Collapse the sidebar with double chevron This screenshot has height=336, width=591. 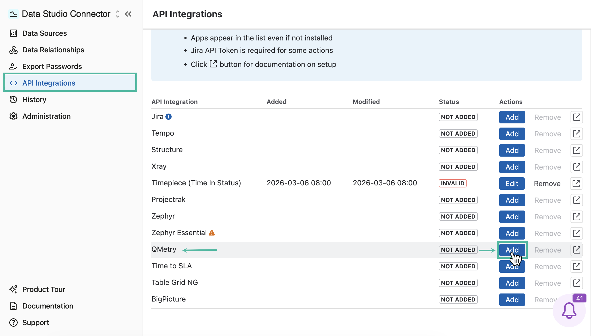[128, 14]
